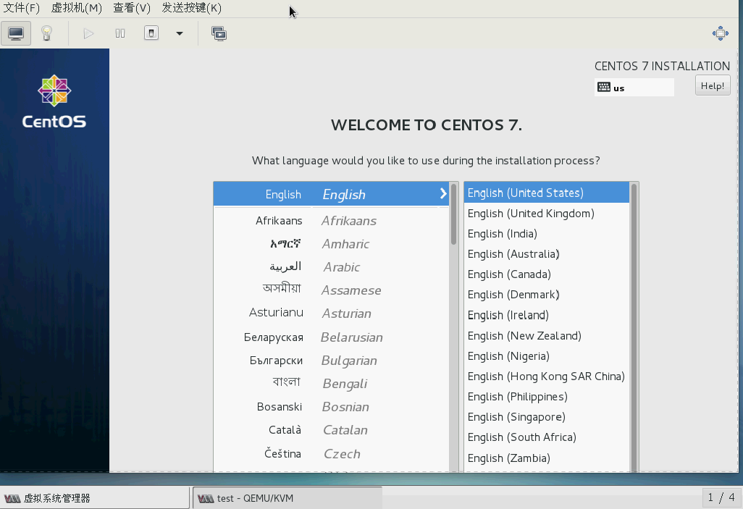Open the 虚拟机(M) menu
The image size is (743, 509).
76,8
